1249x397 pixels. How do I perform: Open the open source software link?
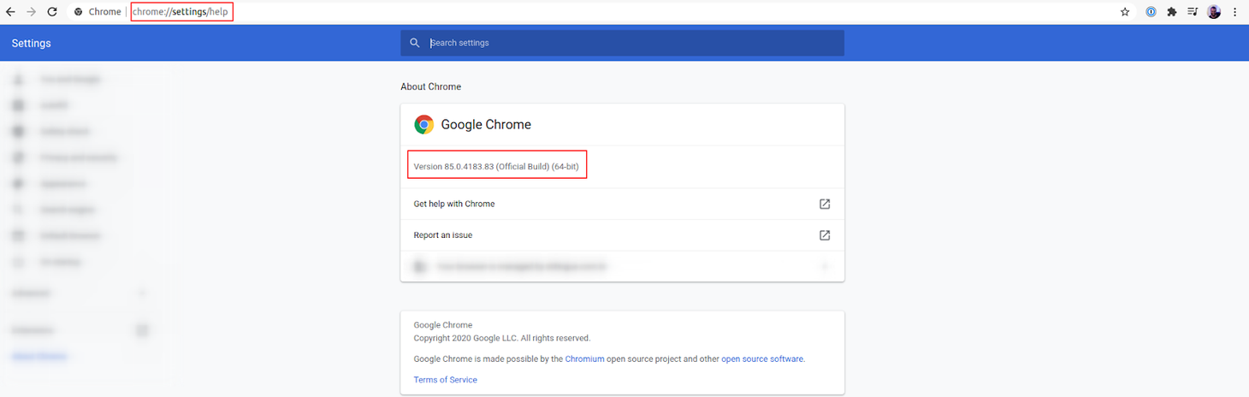pos(762,359)
